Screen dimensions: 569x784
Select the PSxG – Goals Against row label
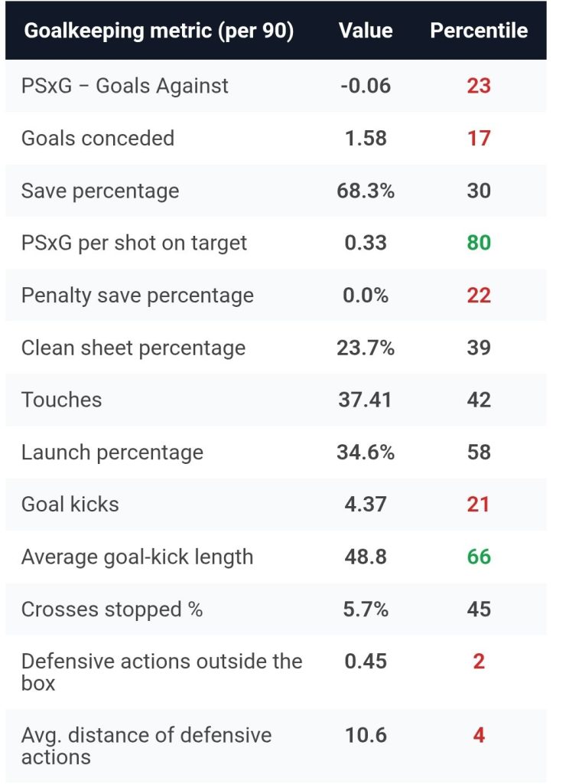pyautogui.click(x=125, y=86)
